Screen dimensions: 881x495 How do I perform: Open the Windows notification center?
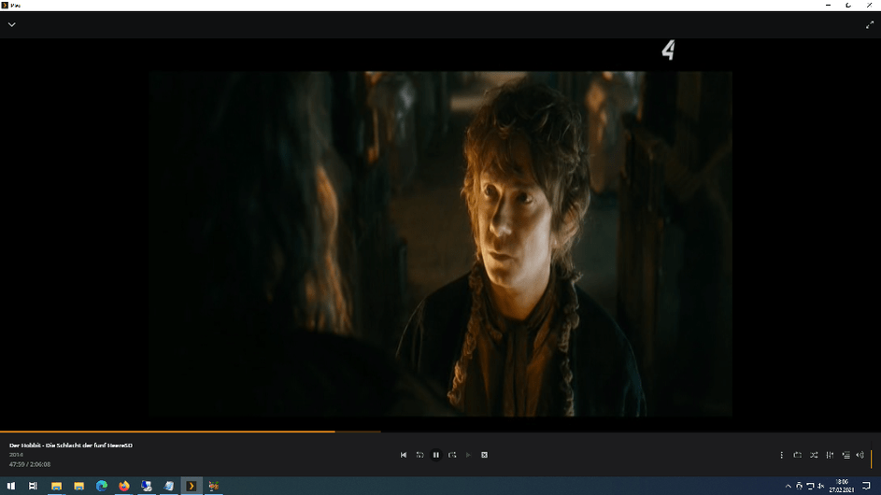tap(866, 486)
